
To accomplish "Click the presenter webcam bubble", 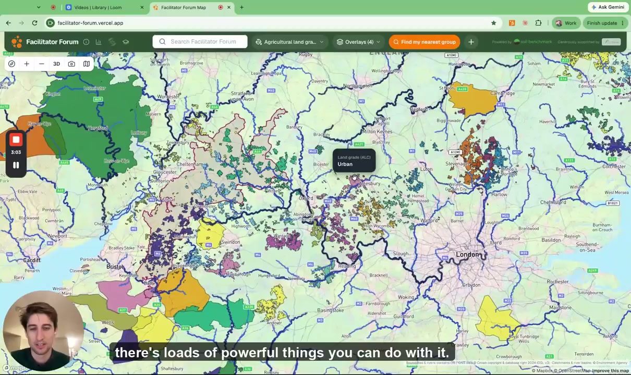I will (x=42, y=331).
